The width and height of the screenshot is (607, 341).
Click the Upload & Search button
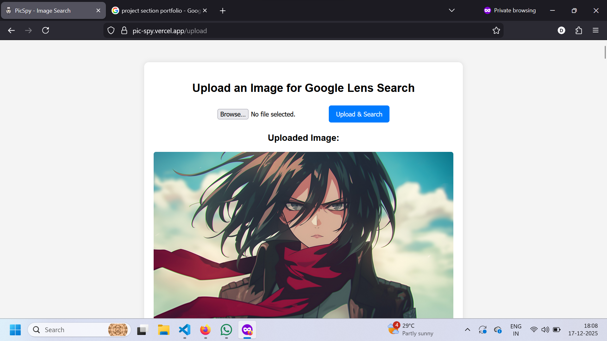point(359,114)
